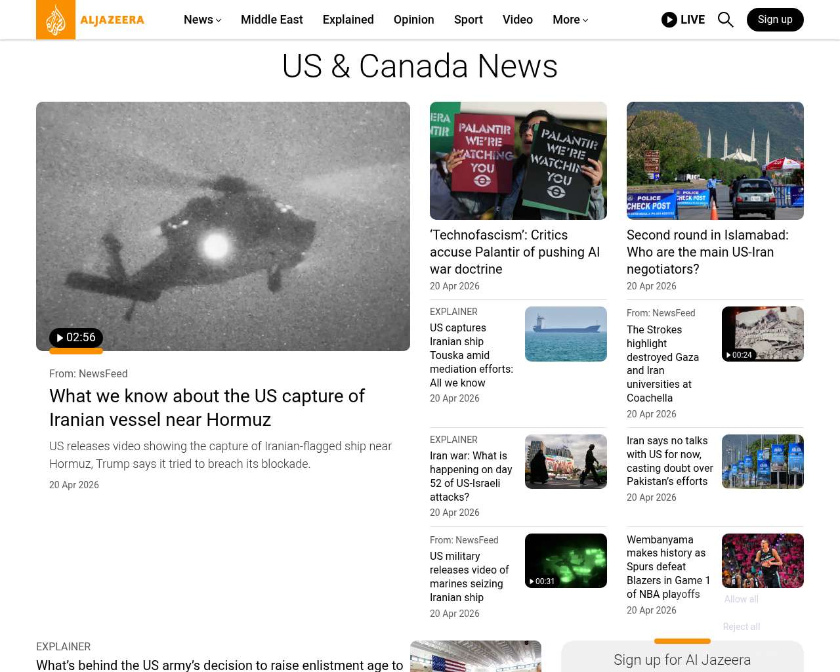Click the LIVE play icon
Screen dimensions: 840x672
pos(669,20)
